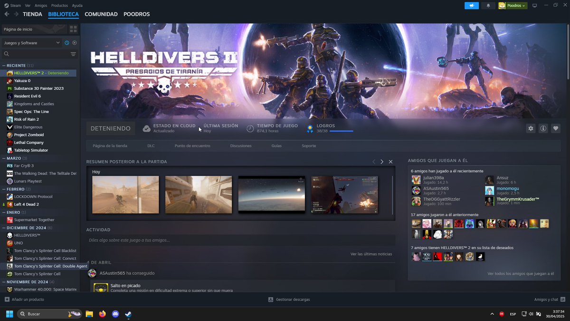Open the Steam menu
570x321 pixels.
pos(15,6)
